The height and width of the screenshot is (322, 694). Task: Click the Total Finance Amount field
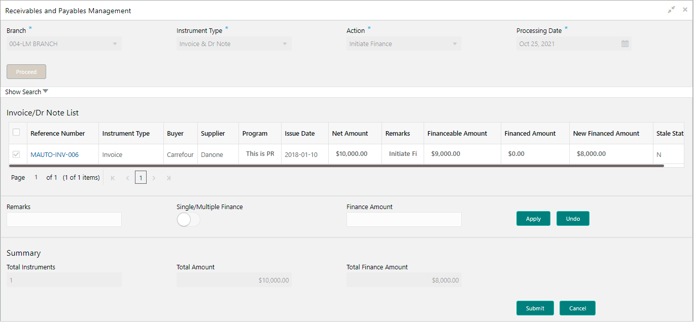pyautogui.click(x=404, y=280)
